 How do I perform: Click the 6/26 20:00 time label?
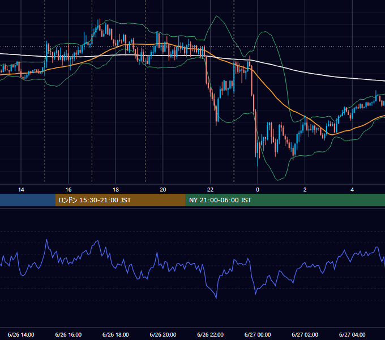163,334
